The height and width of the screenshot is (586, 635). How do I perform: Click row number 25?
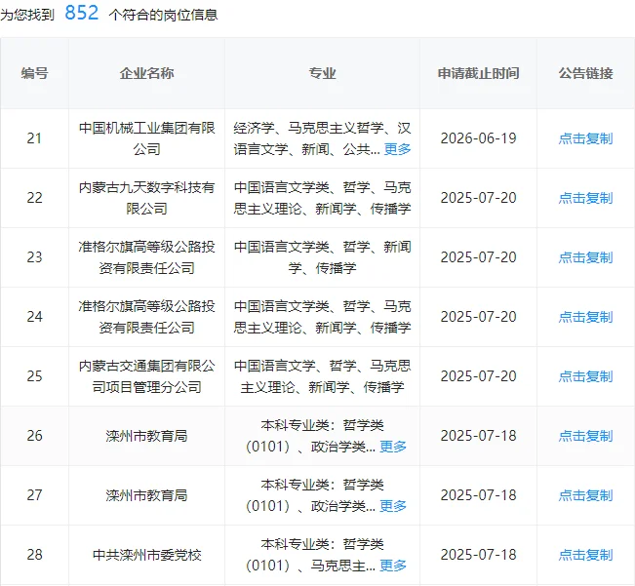(x=34, y=376)
